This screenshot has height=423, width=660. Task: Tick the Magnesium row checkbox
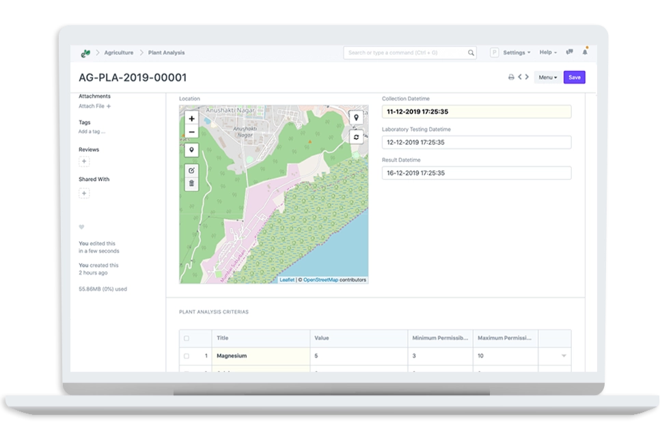pos(187,356)
